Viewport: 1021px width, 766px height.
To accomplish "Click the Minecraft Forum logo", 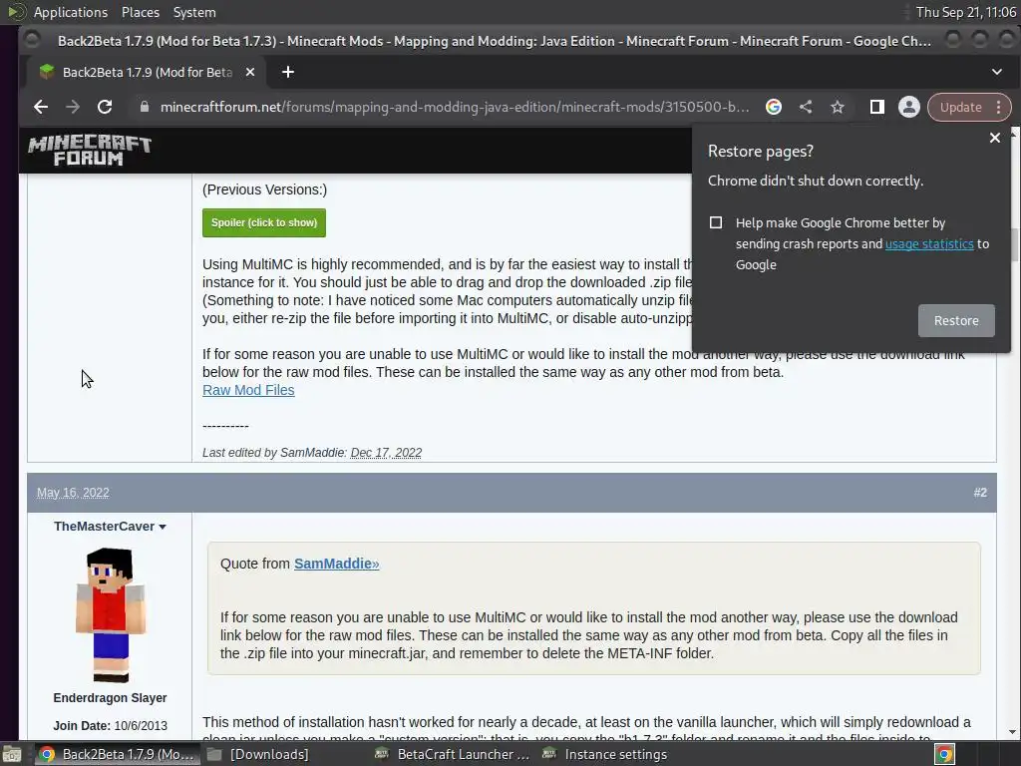I will [90, 151].
